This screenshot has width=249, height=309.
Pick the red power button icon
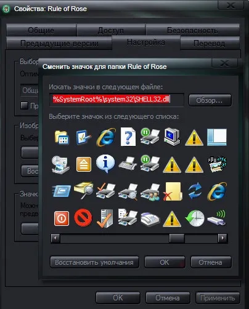click(62, 219)
